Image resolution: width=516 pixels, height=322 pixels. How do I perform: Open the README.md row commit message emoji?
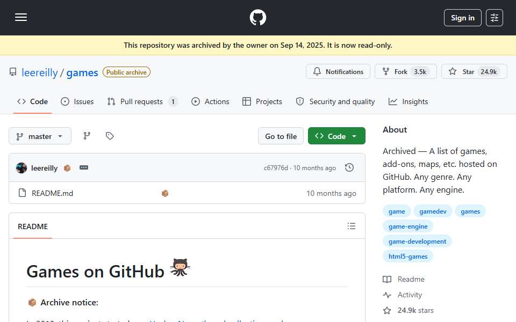click(165, 193)
